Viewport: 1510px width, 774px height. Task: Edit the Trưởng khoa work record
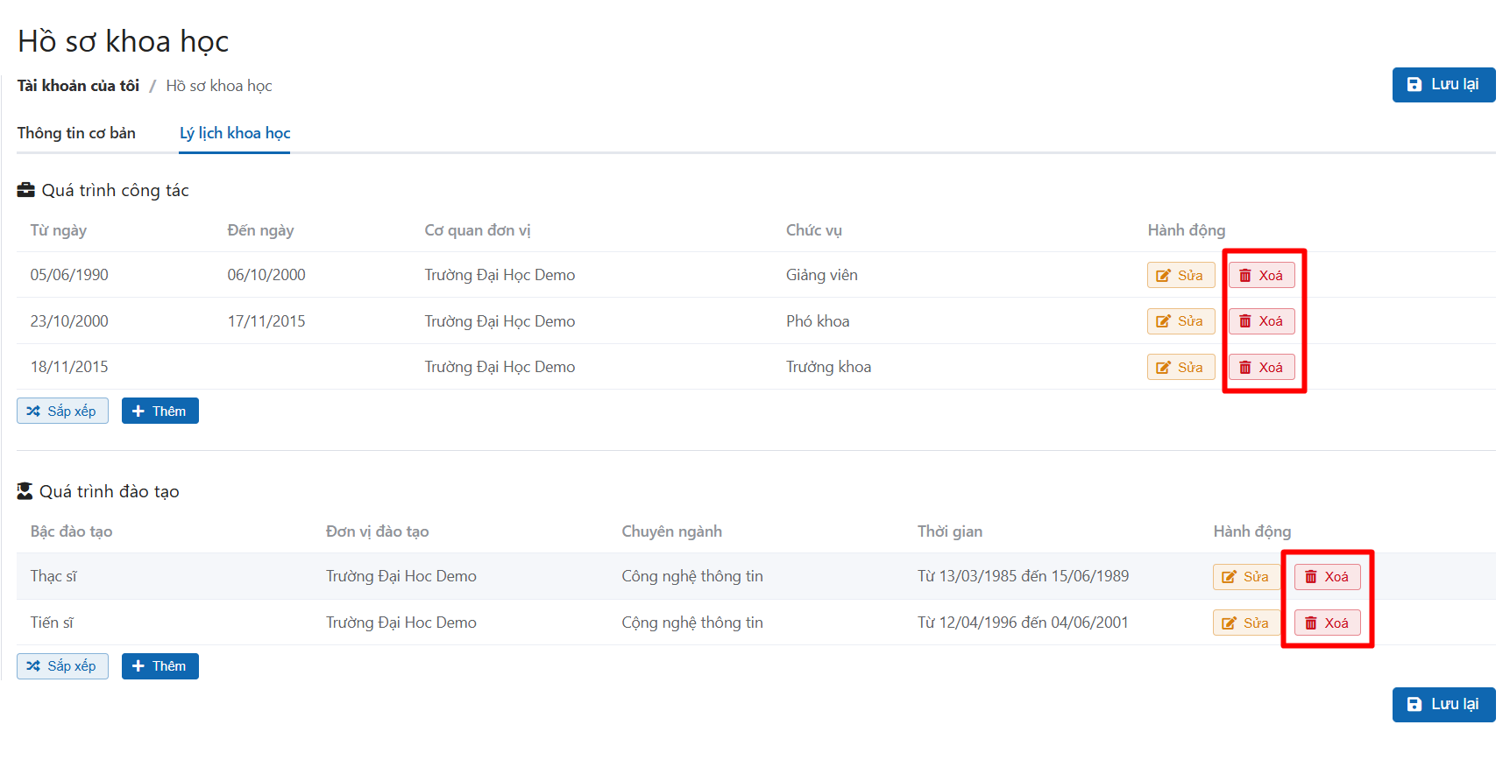click(1180, 367)
